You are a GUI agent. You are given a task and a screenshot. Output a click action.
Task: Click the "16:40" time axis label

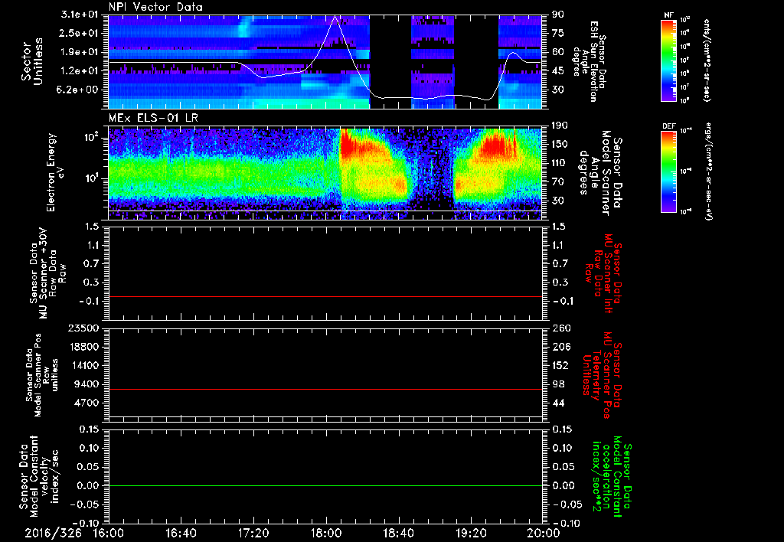(181, 533)
